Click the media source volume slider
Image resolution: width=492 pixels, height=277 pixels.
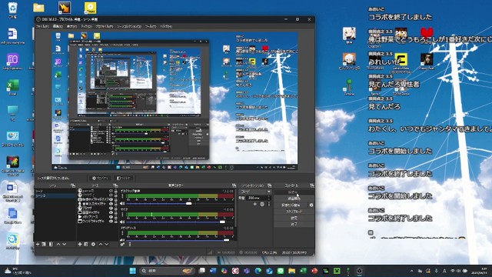[x=180, y=240]
